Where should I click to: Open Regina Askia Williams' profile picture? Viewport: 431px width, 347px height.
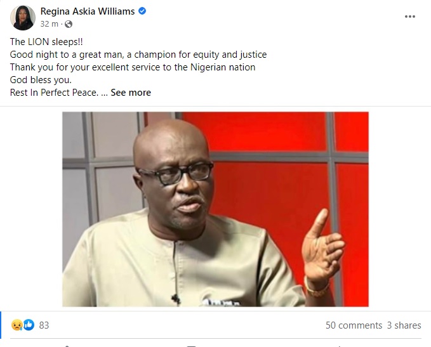point(23,18)
